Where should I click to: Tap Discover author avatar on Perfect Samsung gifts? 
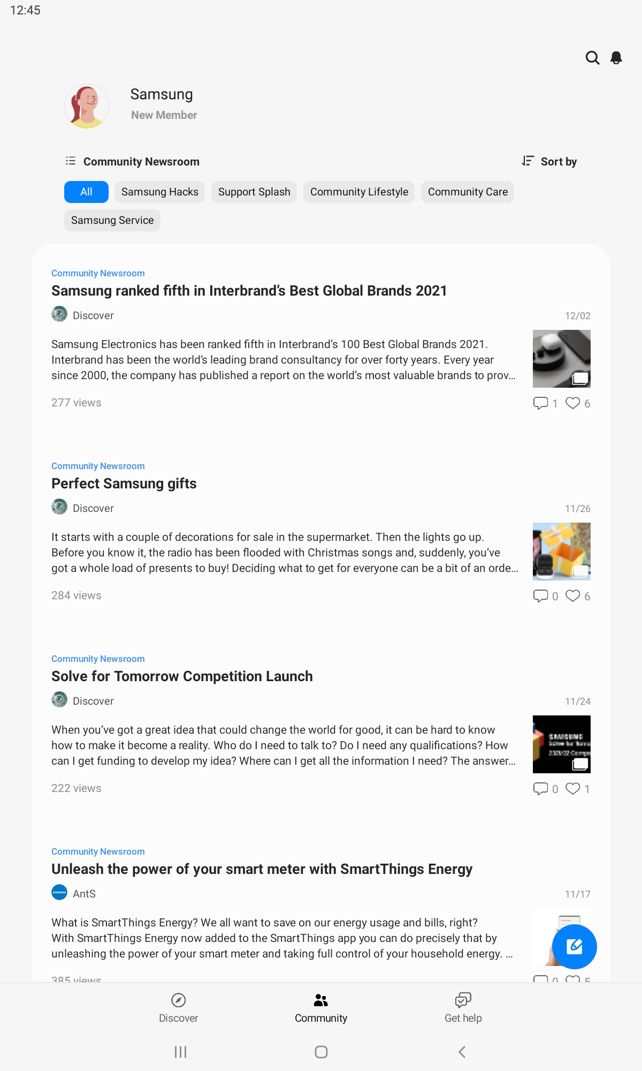pos(59,507)
